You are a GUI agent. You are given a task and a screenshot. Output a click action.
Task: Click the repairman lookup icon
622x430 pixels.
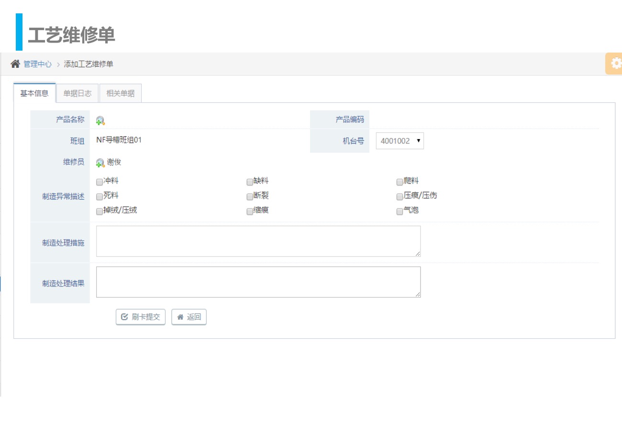click(x=100, y=163)
